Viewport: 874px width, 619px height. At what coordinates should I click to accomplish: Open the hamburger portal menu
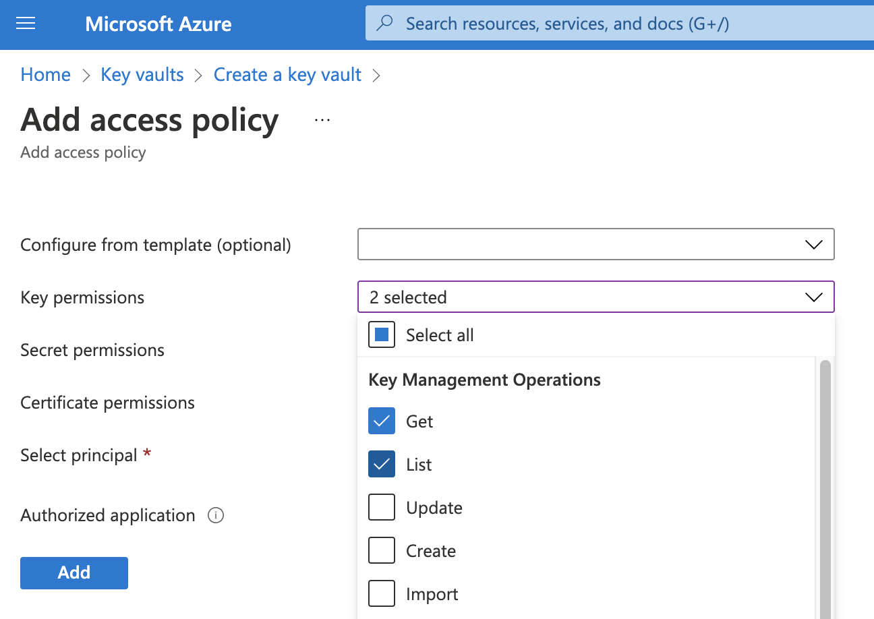(26, 24)
